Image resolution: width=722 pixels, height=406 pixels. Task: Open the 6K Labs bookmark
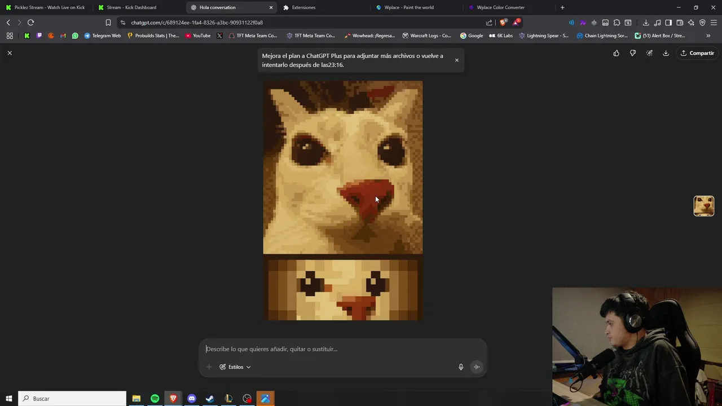[501, 36]
